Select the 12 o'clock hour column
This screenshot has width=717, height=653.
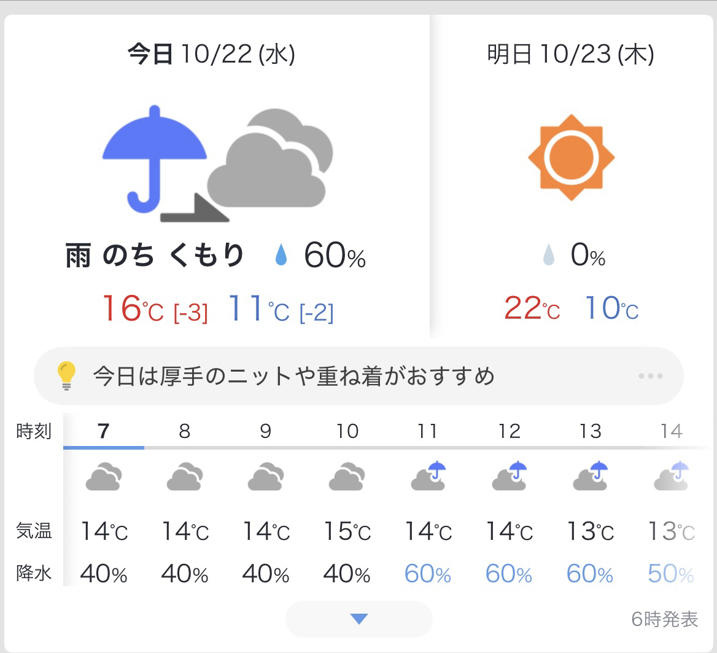(510, 431)
